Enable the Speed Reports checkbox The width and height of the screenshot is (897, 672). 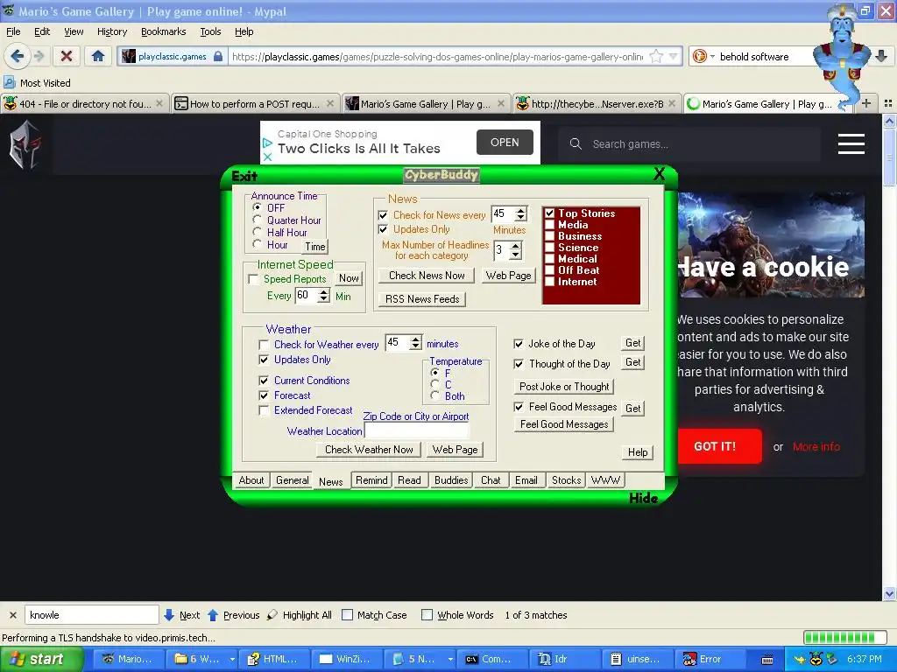pyautogui.click(x=253, y=279)
